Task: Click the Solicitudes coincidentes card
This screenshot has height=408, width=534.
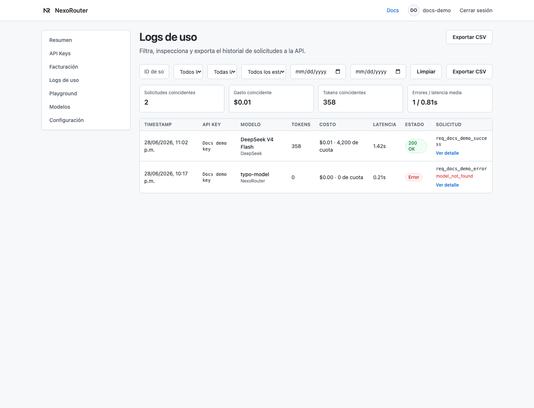Action: click(x=182, y=99)
